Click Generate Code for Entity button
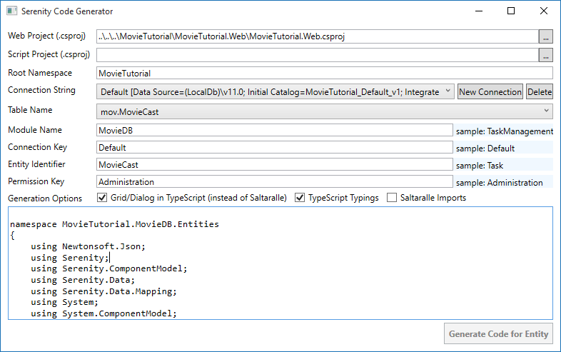Viewport: 561px width, 352px height. click(498, 333)
